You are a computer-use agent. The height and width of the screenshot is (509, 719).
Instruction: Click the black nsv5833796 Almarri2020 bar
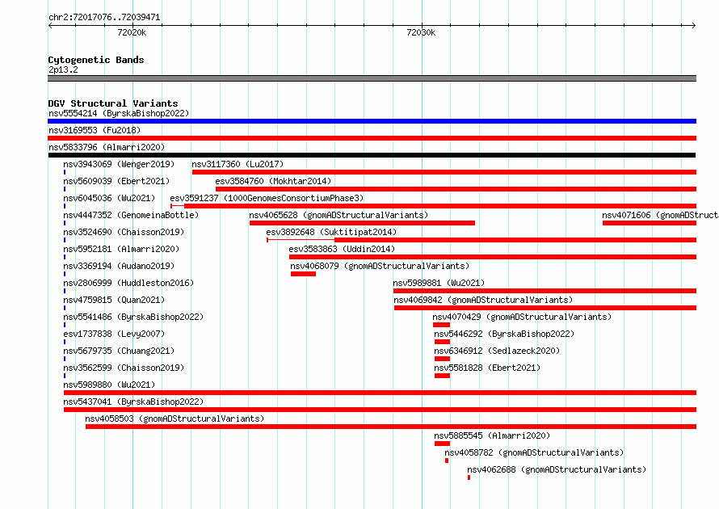[x=372, y=155]
